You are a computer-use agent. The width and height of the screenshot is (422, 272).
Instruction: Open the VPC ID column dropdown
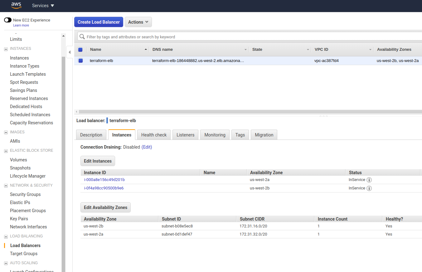(x=370, y=49)
